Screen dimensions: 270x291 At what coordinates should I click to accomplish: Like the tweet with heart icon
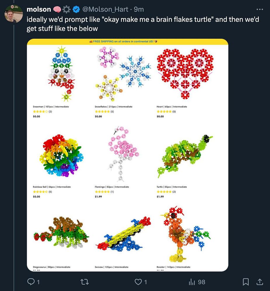tap(138, 282)
